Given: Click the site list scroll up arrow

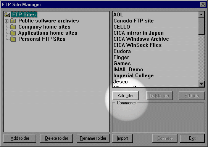Looking at the screenshot, I should (x=202, y=14).
